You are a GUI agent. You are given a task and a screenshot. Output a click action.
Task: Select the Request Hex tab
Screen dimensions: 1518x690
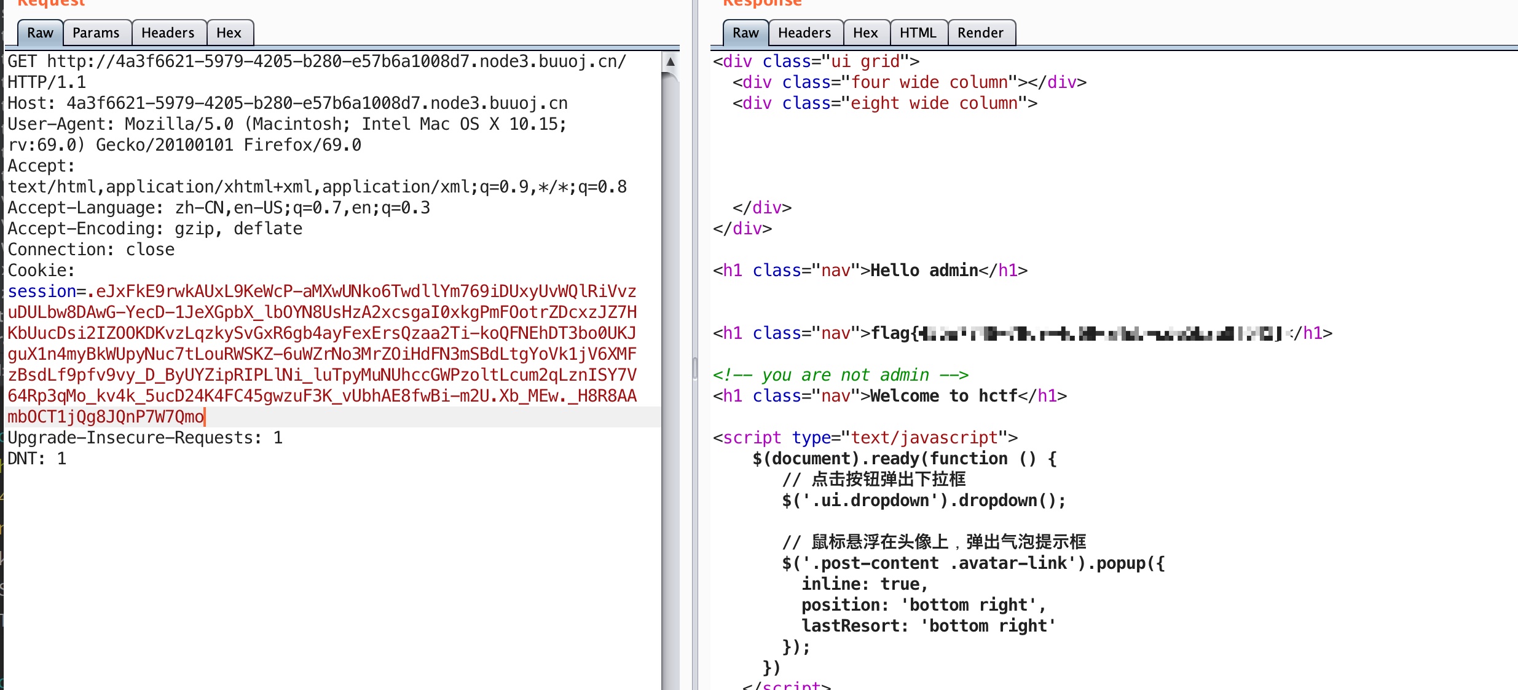pos(229,33)
